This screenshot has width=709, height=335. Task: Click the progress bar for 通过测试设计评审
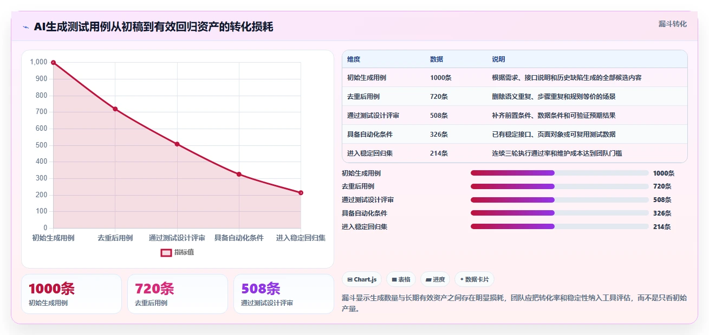pyautogui.click(x=560, y=200)
